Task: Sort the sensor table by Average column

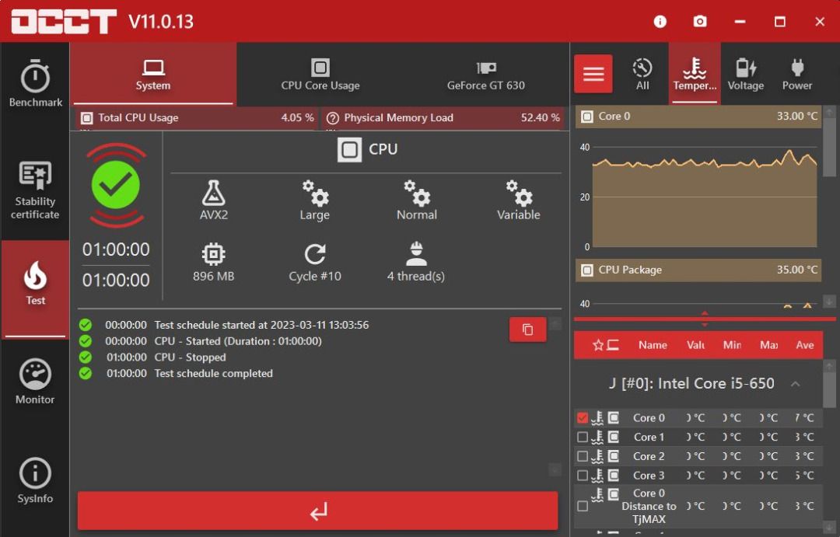Action: (805, 345)
